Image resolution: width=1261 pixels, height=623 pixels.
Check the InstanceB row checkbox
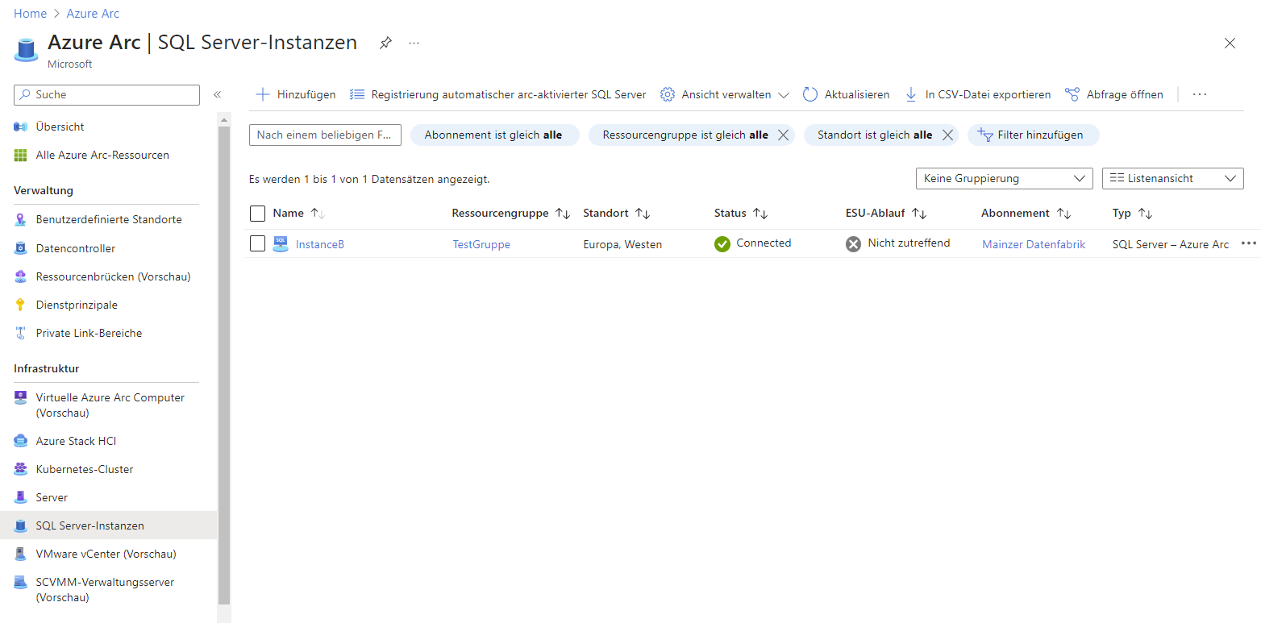[x=257, y=243]
